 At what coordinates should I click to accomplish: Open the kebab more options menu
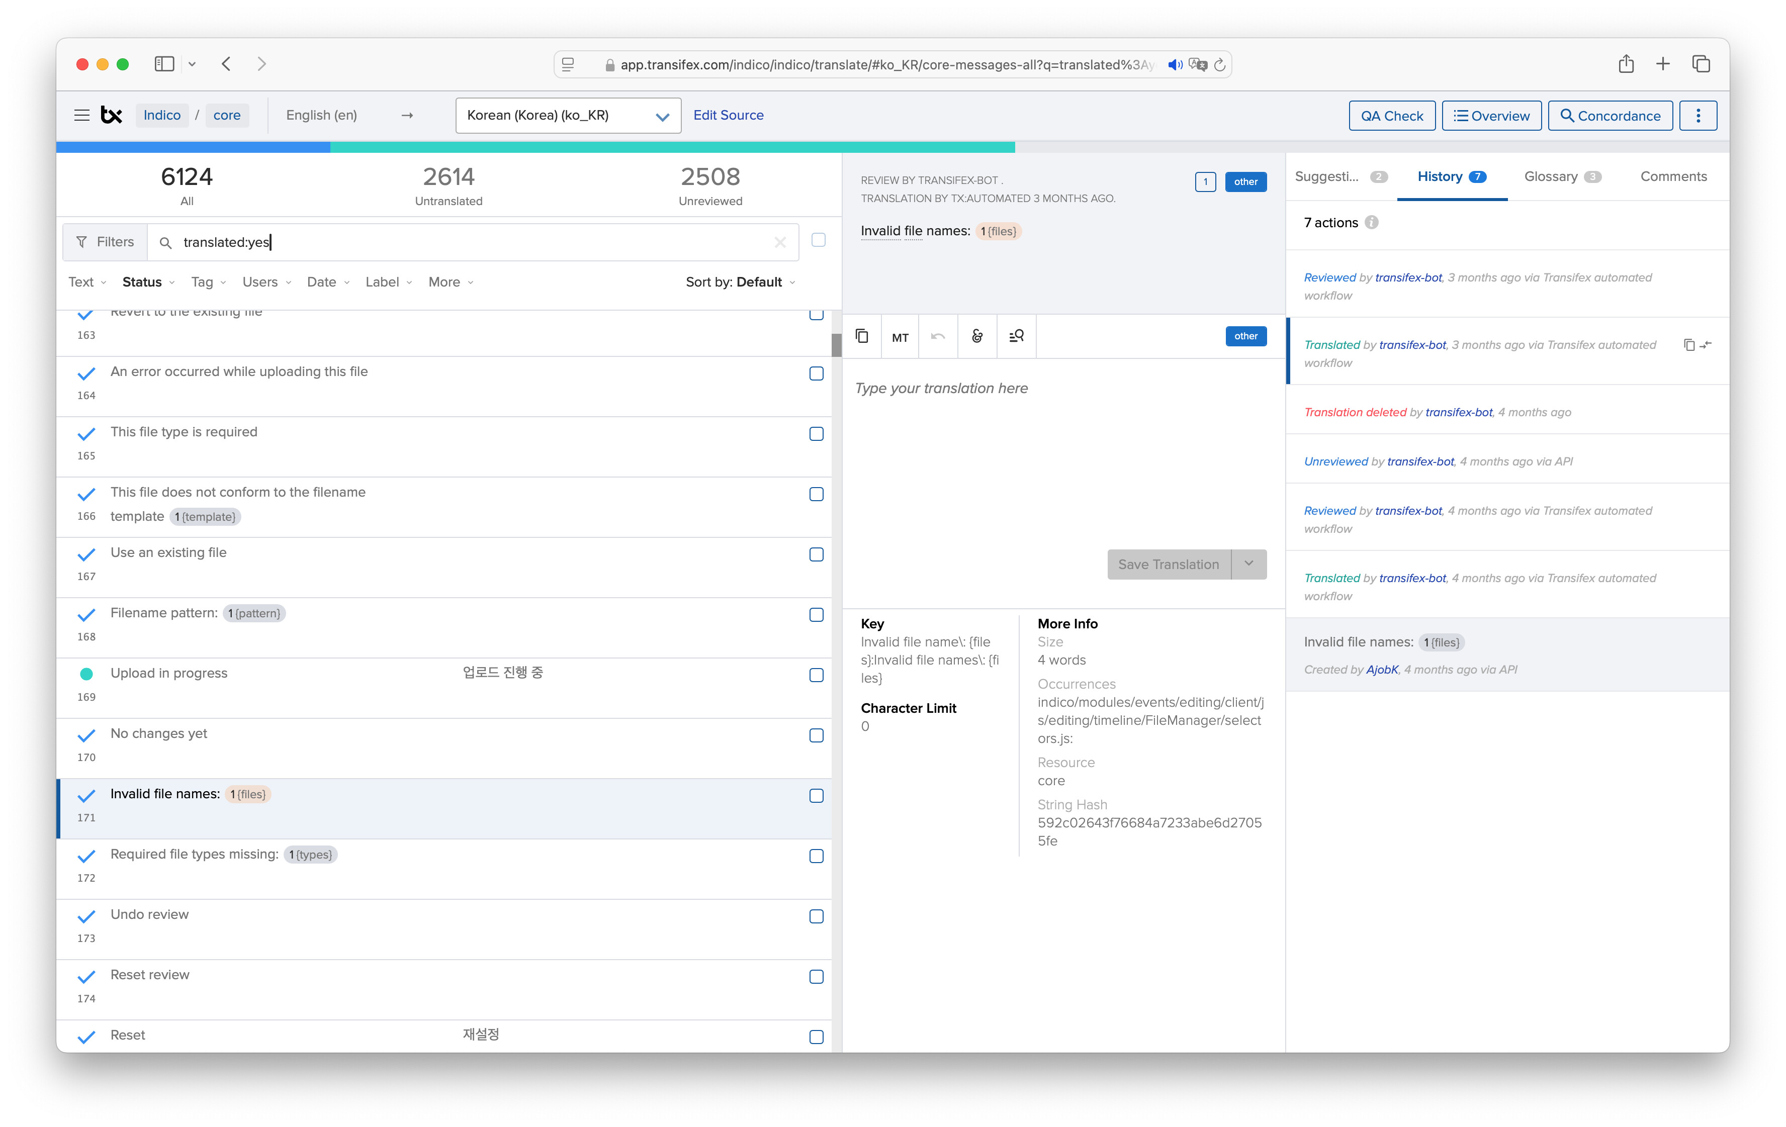tap(1698, 116)
